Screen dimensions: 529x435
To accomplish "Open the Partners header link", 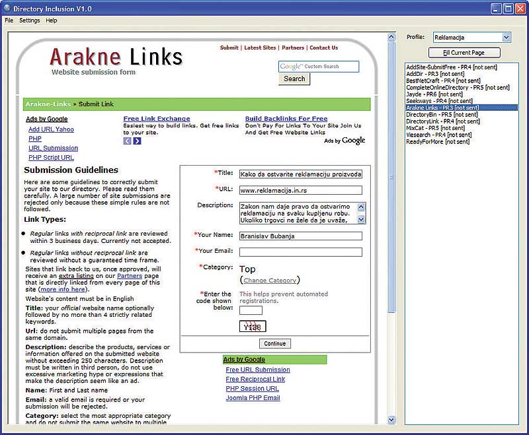I will [293, 48].
